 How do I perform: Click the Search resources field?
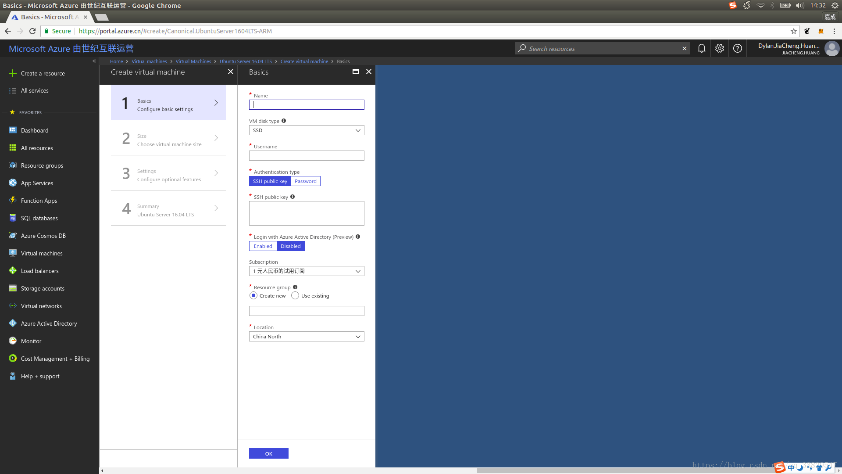coord(603,49)
